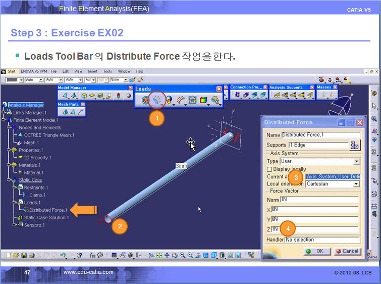Open the Axis System Type dropdown
381x284 pixels.
click(x=356, y=161)
